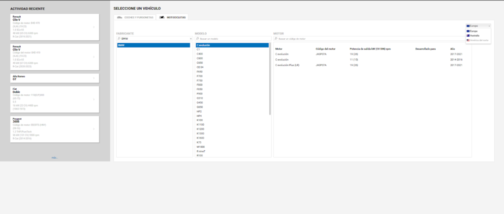Image resolution: width=504 pixels, height=214 pixels.
Task: Select model HP4
Action: (x=232, y=116)
